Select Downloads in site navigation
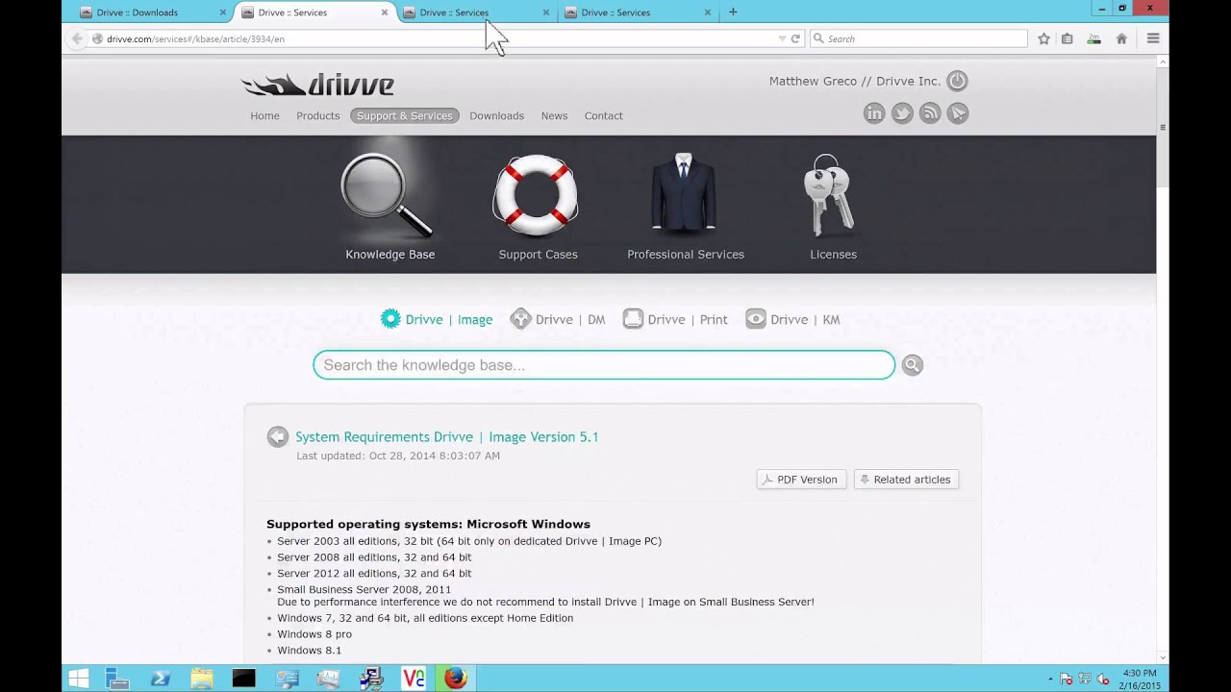The image size is (1231, 692). 496,116
